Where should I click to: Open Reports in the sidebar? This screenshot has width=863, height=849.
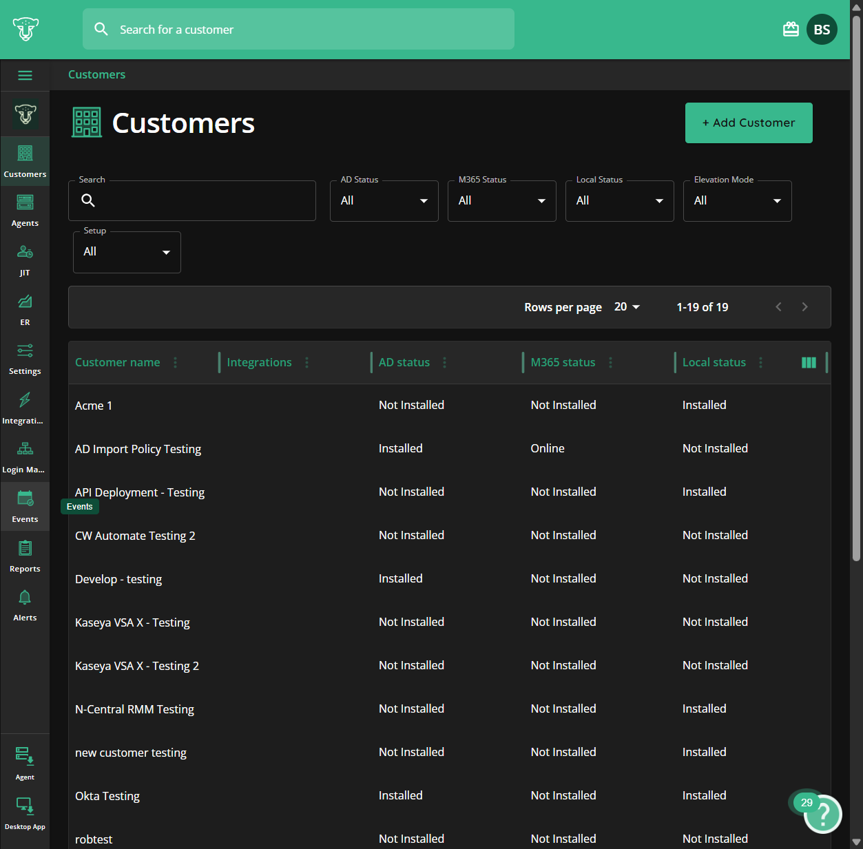tap(25, 556)
